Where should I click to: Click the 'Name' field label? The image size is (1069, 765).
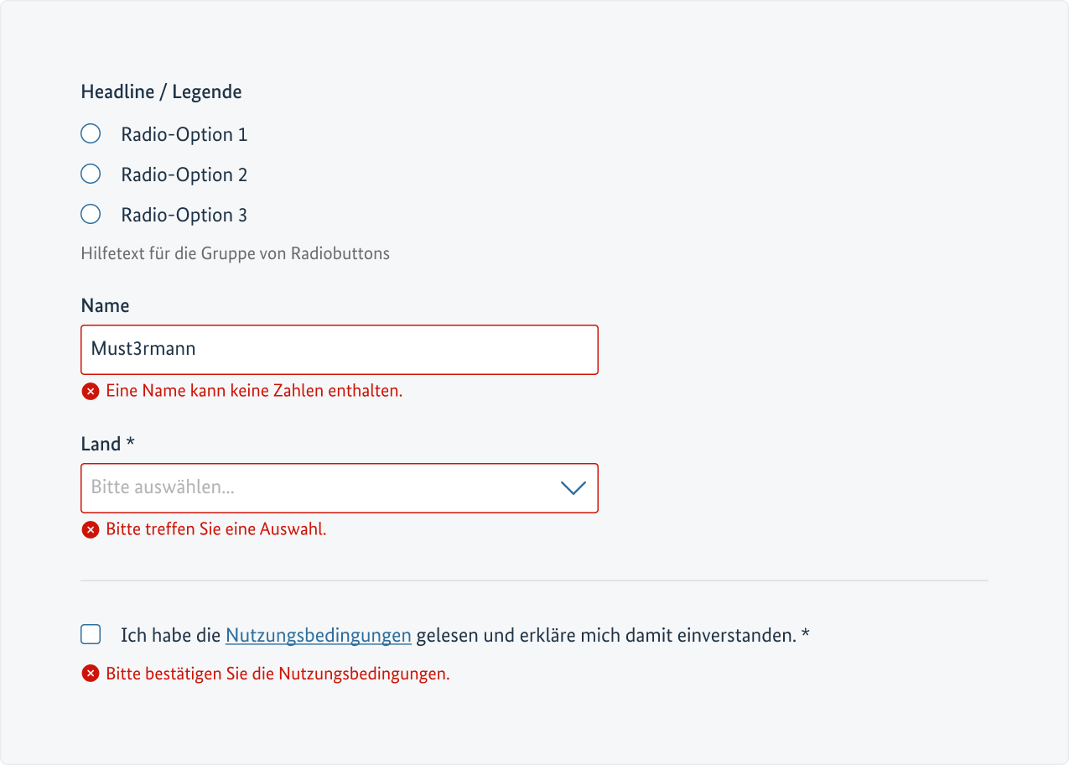click(105, 305)
